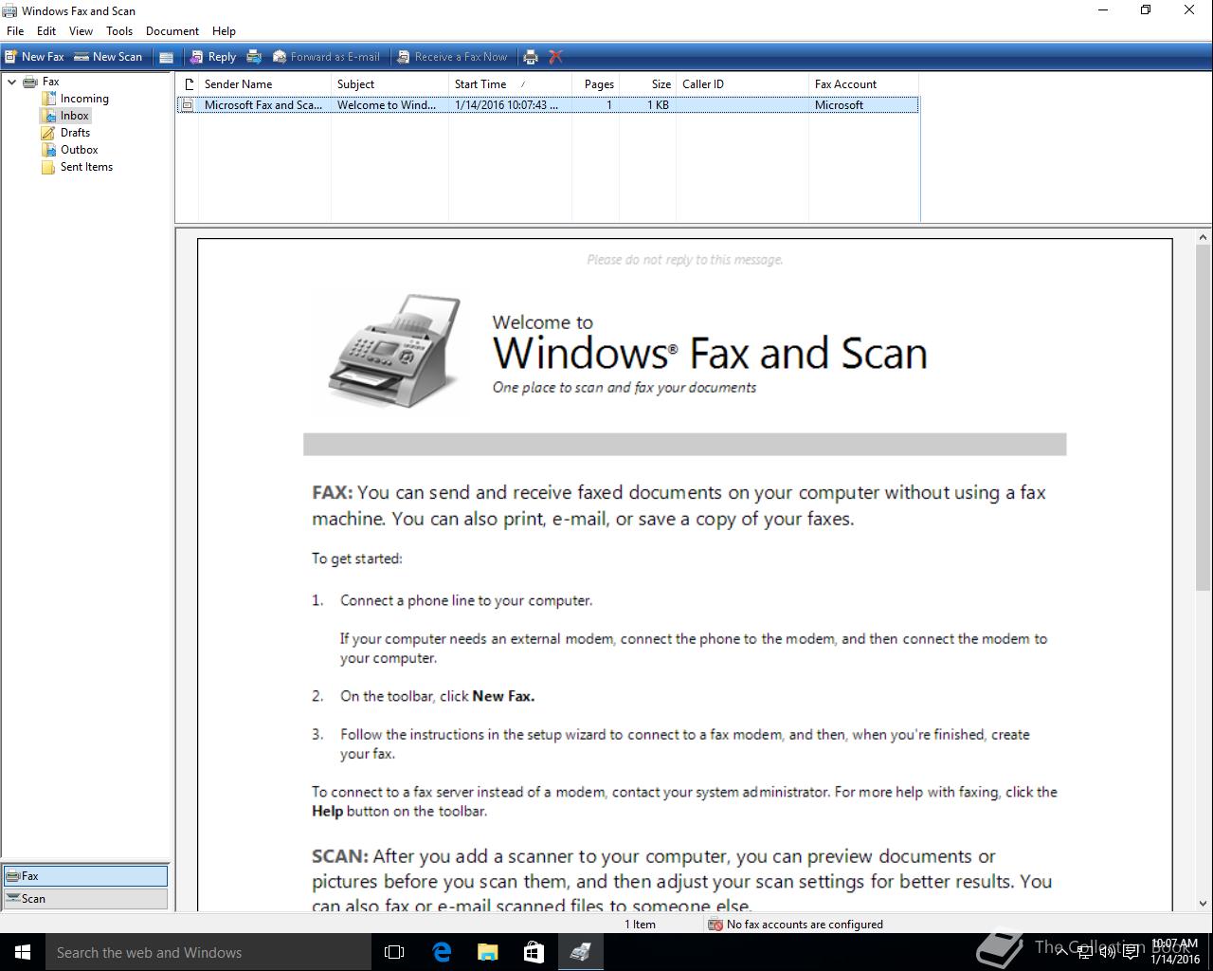This screenshot has height=971, width=1213.
Task: Open the Edit menu
Action: [46, 31]
